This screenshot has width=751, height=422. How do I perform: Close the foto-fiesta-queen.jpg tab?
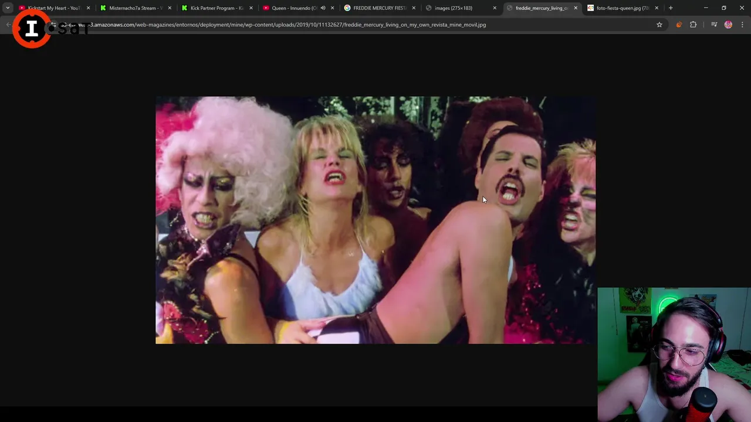pyautogui.click(x=657, y=8)
